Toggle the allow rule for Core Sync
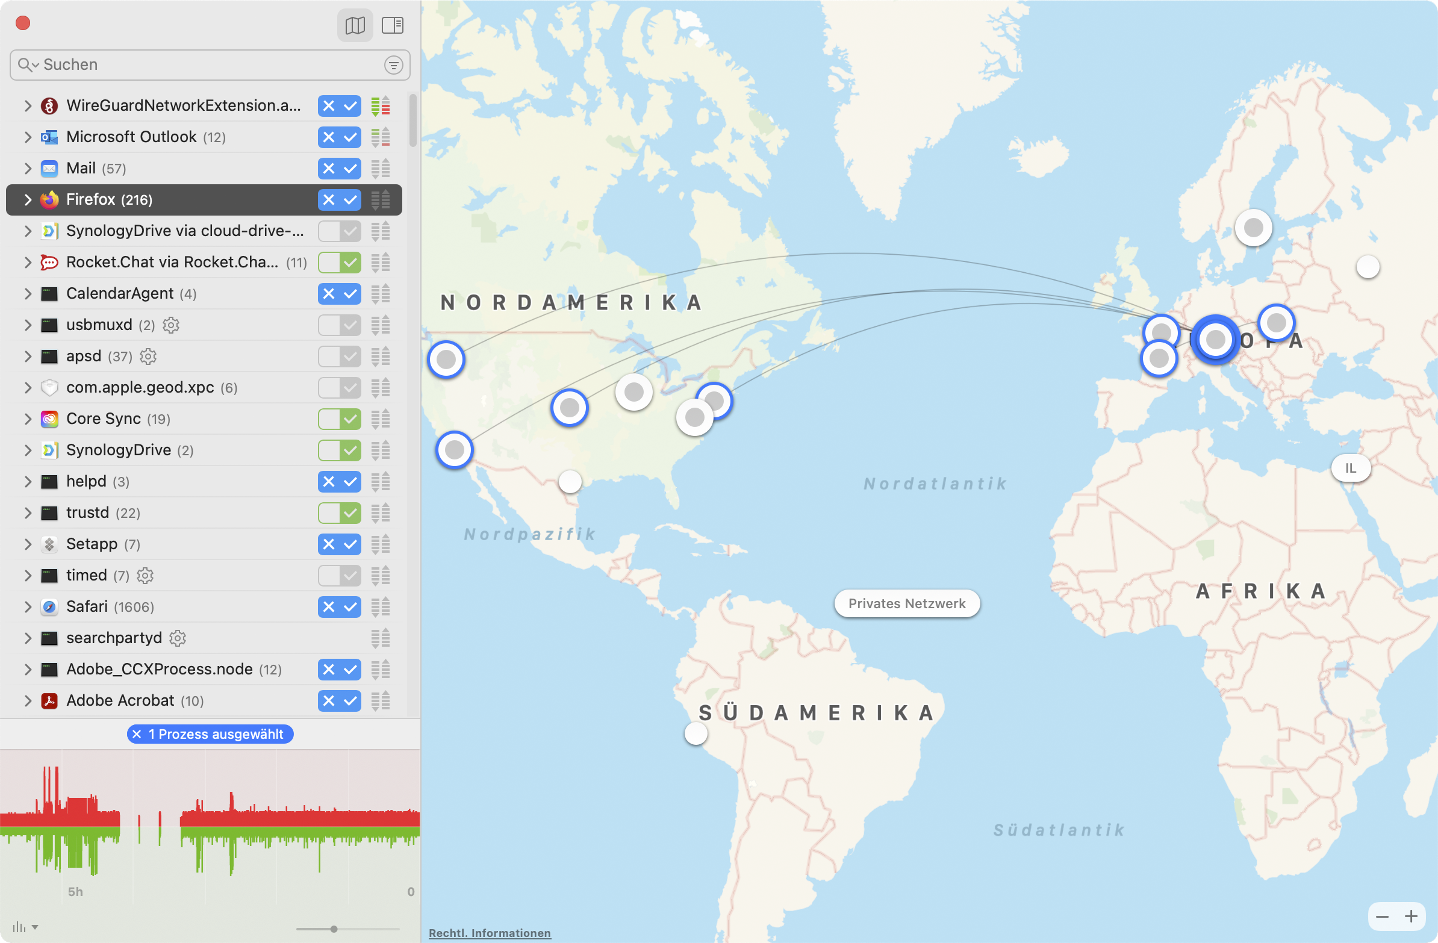This screenshot has height=943, width=1438. [350, 419]
